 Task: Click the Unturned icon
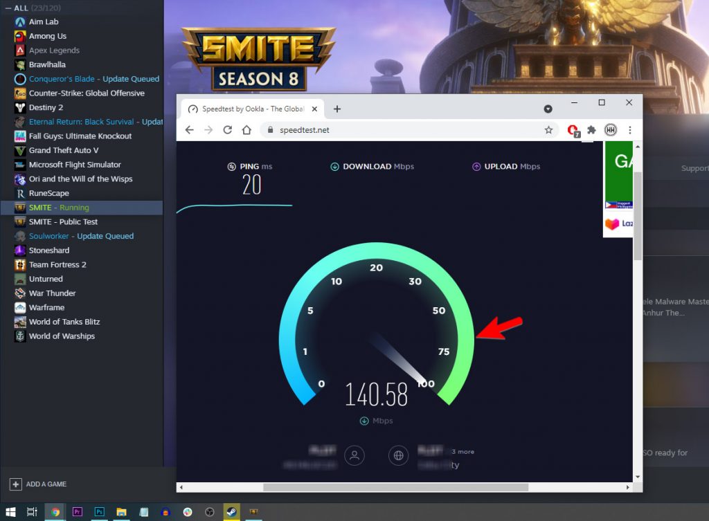tap(20, 280)
